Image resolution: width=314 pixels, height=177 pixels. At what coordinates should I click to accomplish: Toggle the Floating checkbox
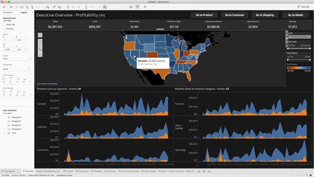(x=4, y=29)
